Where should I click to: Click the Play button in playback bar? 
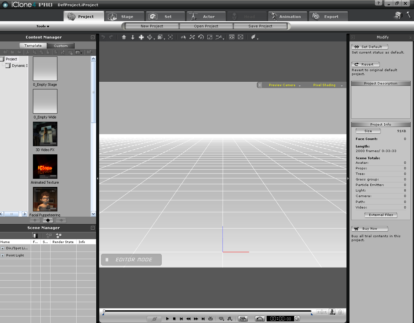167,319
